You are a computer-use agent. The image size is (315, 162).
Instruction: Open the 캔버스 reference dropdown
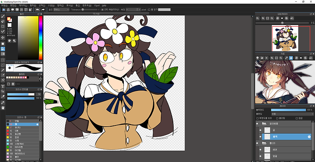pos(61,10)
